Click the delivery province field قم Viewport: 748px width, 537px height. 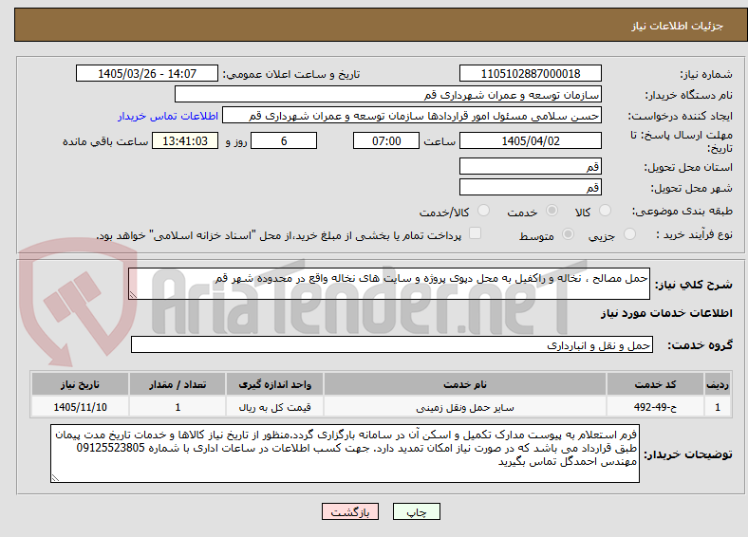tap(530, 166)
